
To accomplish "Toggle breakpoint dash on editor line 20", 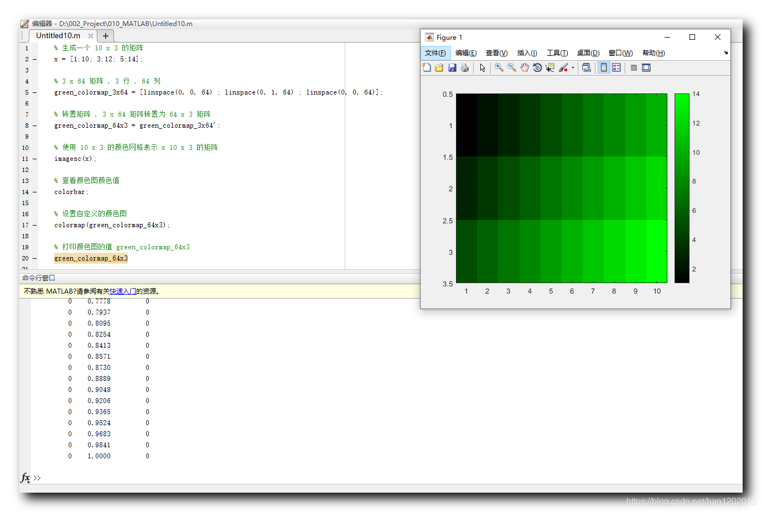I will (35, 258).
